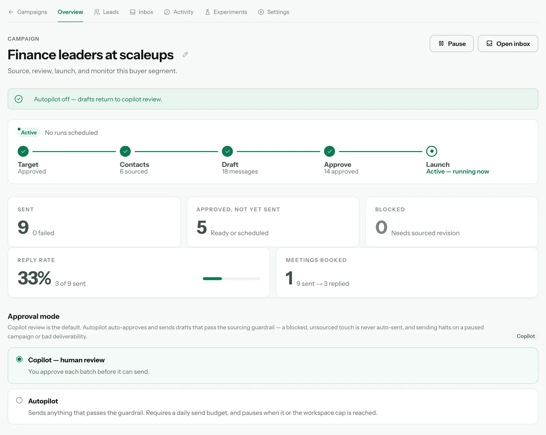Screen dimensions: 546x435
Task: Enable the Autopilot radio option
Action: [19, 400]
